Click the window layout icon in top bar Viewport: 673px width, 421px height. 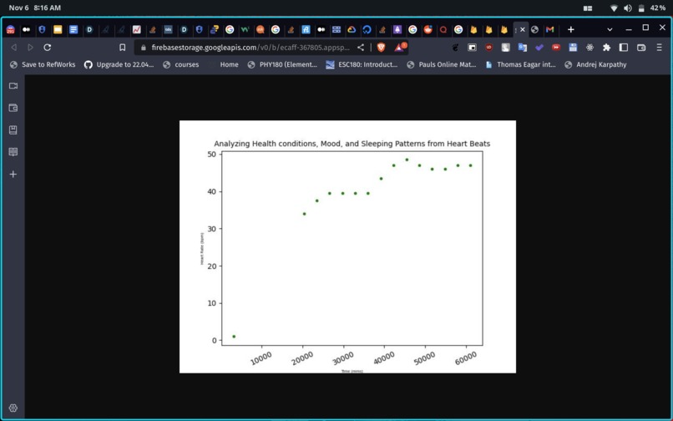click(588, 8)
